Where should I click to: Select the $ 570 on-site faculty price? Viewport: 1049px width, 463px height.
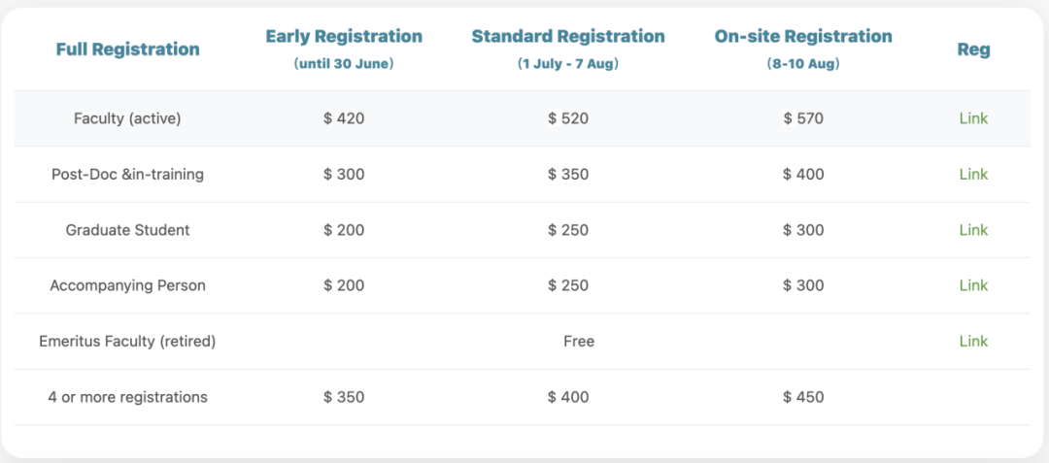(803, 118)
